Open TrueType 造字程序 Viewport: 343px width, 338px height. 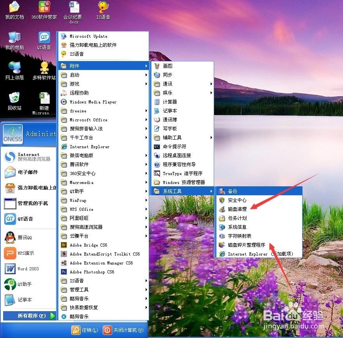[183, 173]
